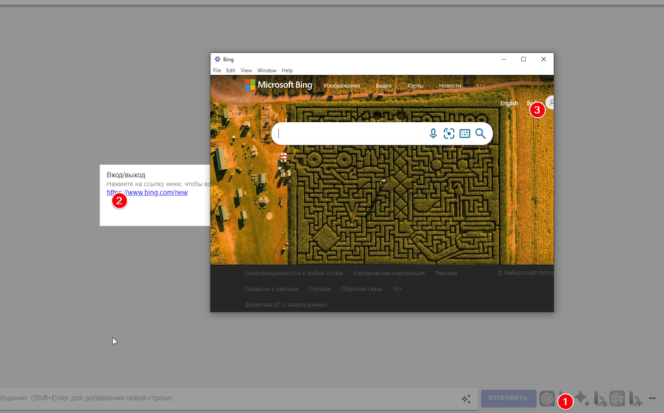Click the Microsoft Bing logo
The image size is (664, 413).
point(278,85)
